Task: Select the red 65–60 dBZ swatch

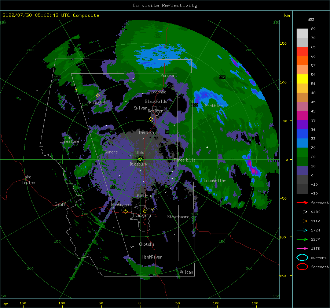Action: (302, 52)
